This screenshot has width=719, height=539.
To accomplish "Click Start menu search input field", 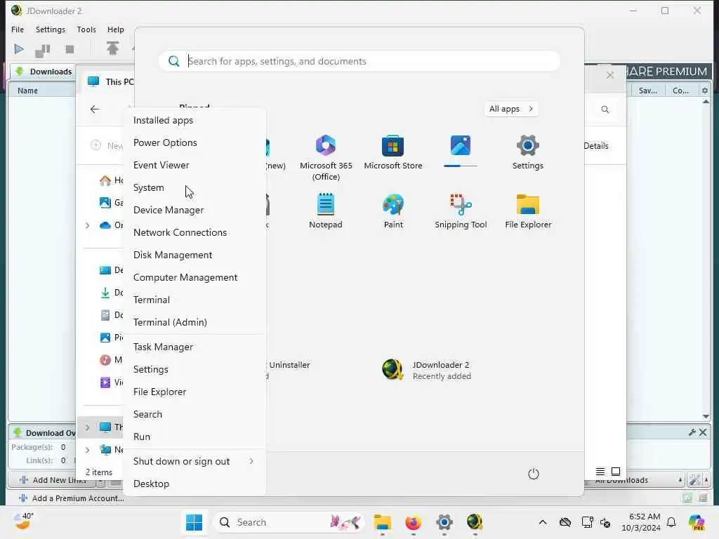I will click(359, 61).
